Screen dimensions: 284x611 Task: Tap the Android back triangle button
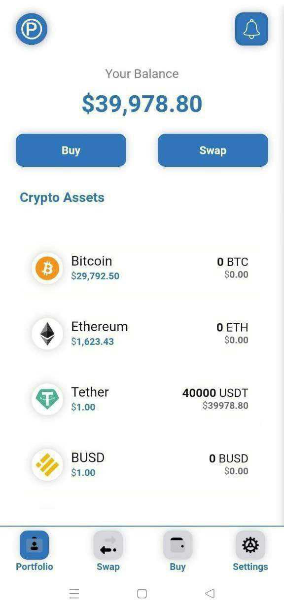click(210, 593)
